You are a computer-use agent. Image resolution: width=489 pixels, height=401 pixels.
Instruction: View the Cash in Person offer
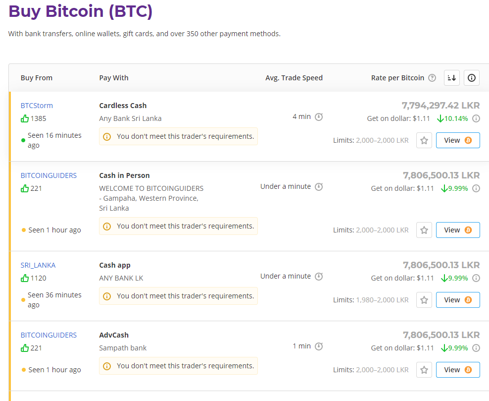click(458, 230)
